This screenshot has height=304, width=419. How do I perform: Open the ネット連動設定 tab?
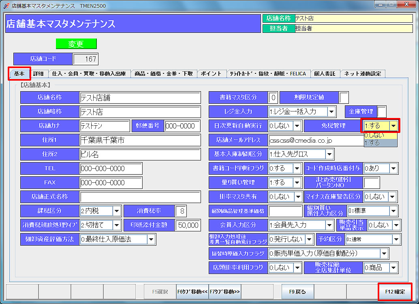pyautogui.click(x=362, y=74)
